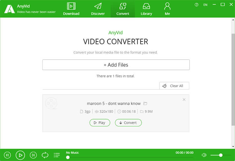The image size is (235, 161).
Task: Click the '00:00 / 00:00' time display
Action: point(185,153)
